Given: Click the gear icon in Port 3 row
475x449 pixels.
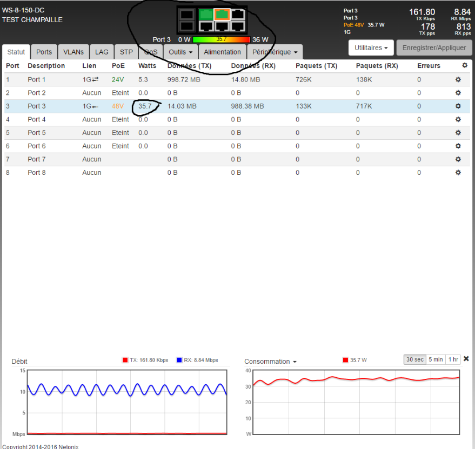Looking at the screenshot, I should (x=458, y=106).
